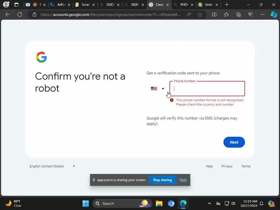Open File Explorer from the taskbar

click(159, 203)
